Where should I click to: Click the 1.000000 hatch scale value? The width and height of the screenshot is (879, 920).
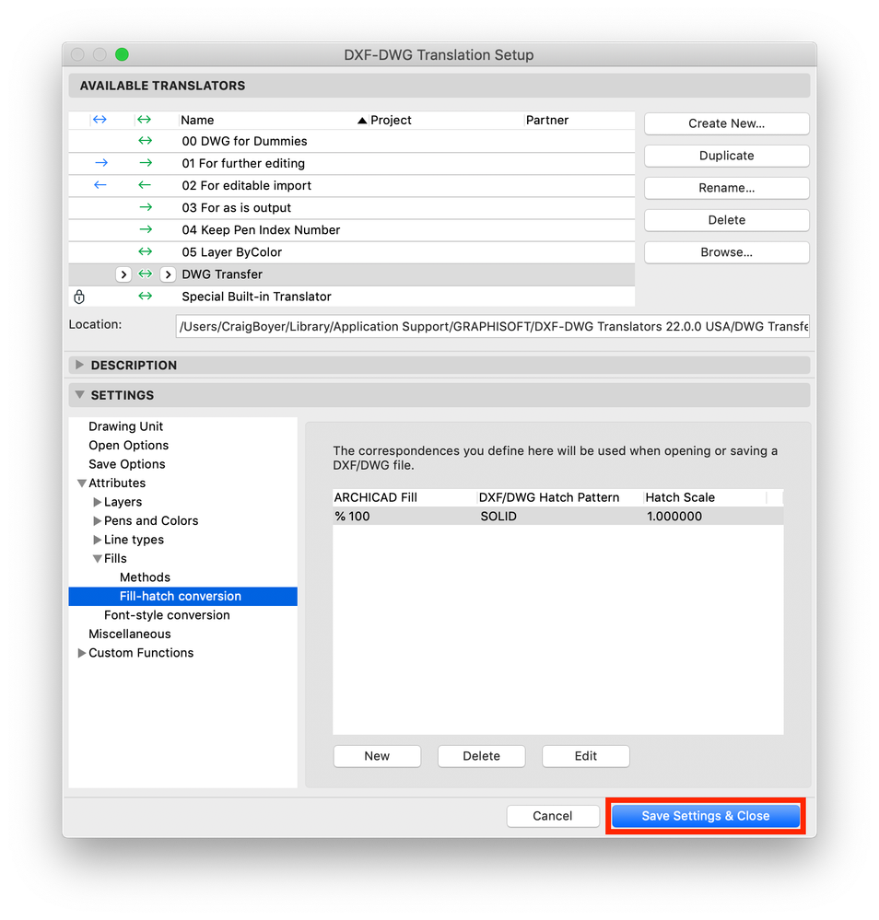point(674,517)
